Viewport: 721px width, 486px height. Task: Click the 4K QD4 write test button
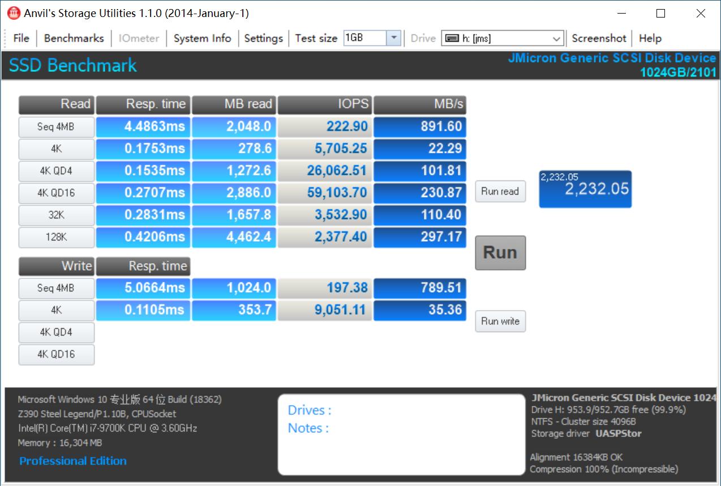coord(56,332)
